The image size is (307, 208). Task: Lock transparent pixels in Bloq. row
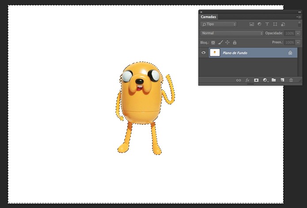click(x=213, y=42)
